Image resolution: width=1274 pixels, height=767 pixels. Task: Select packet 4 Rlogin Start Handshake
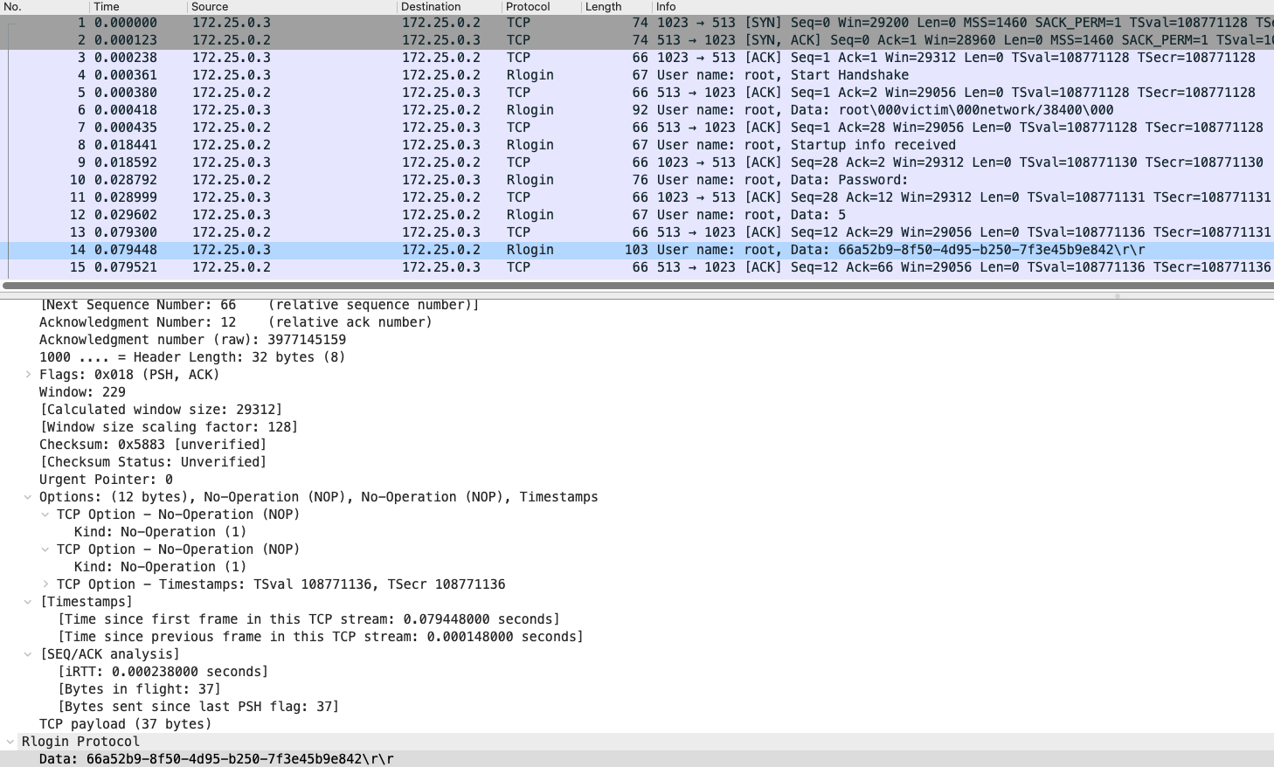(x=637, y=75)
